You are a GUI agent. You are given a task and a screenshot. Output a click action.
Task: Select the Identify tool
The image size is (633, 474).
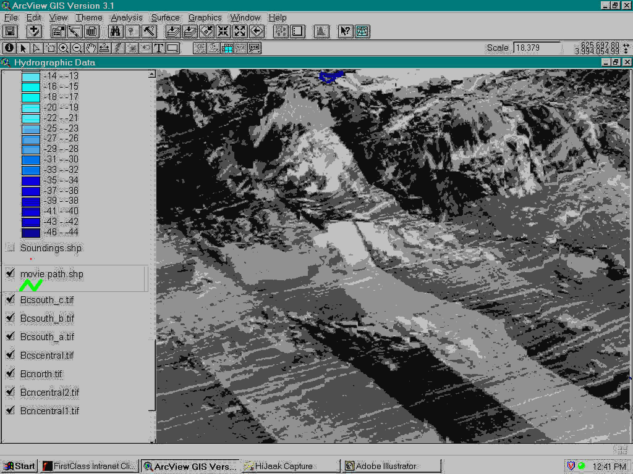pyautogui.click(x=9, y=48)
